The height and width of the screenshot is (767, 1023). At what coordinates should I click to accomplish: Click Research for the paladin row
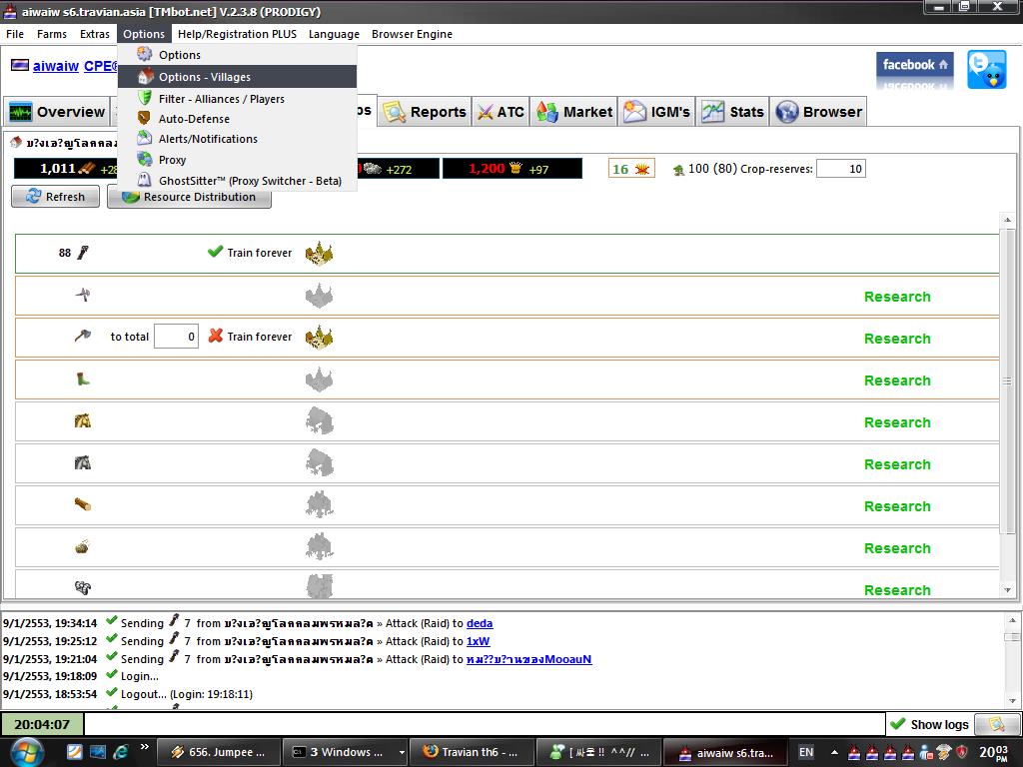pos(897,422)
